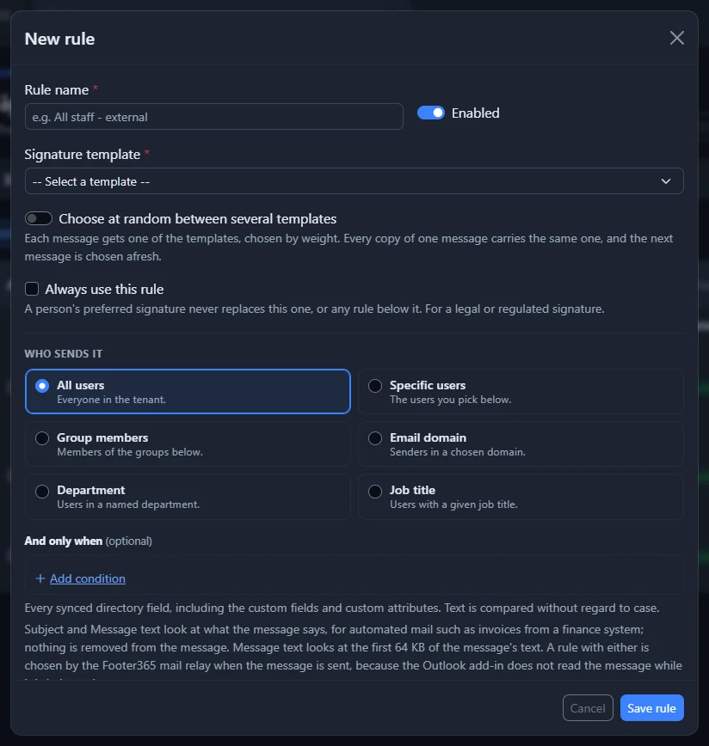Click the 'Always use this rule' label

tap(104, 290)
